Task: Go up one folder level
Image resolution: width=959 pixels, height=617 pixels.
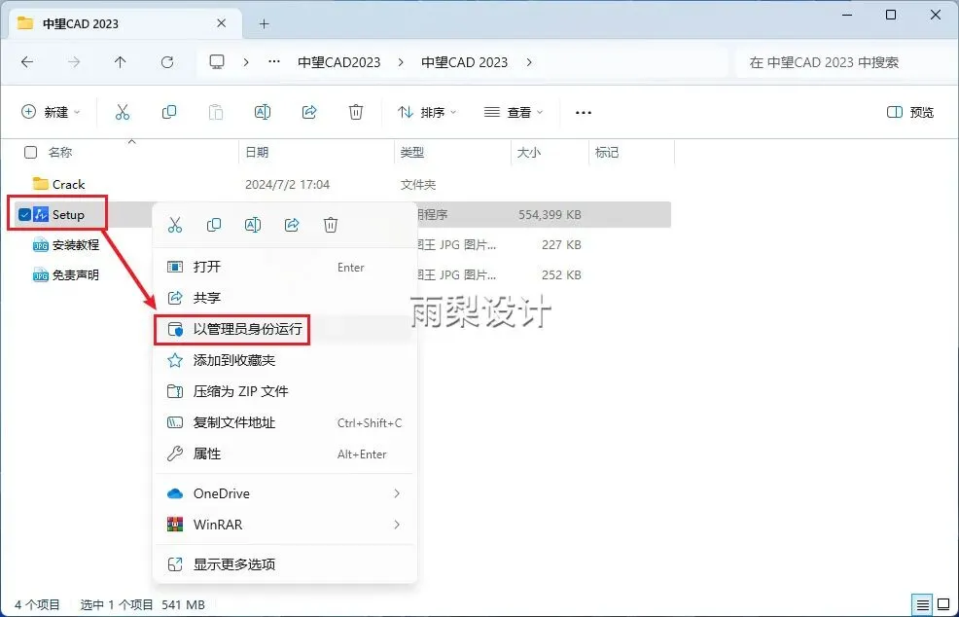Action: point(120,62)
